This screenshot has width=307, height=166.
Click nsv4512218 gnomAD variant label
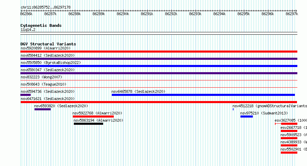click(270, 106)
